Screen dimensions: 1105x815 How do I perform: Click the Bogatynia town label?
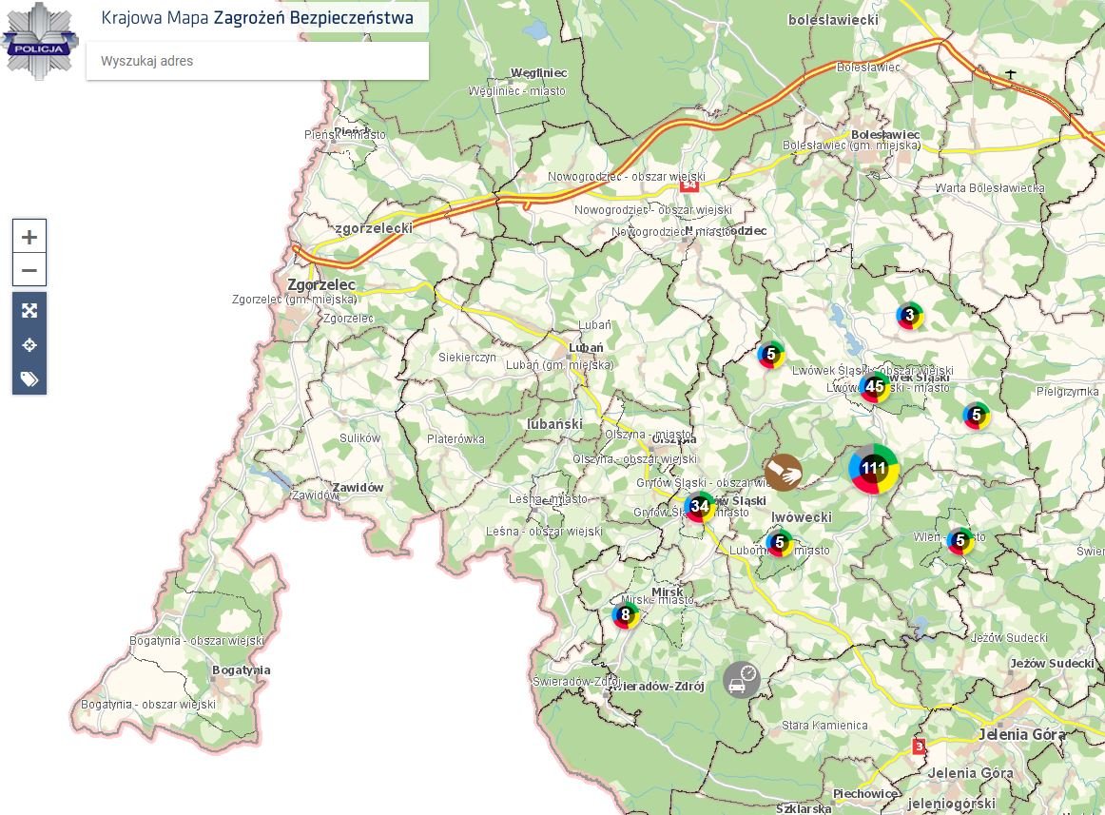pyautogui.click(x=241, y=669)
